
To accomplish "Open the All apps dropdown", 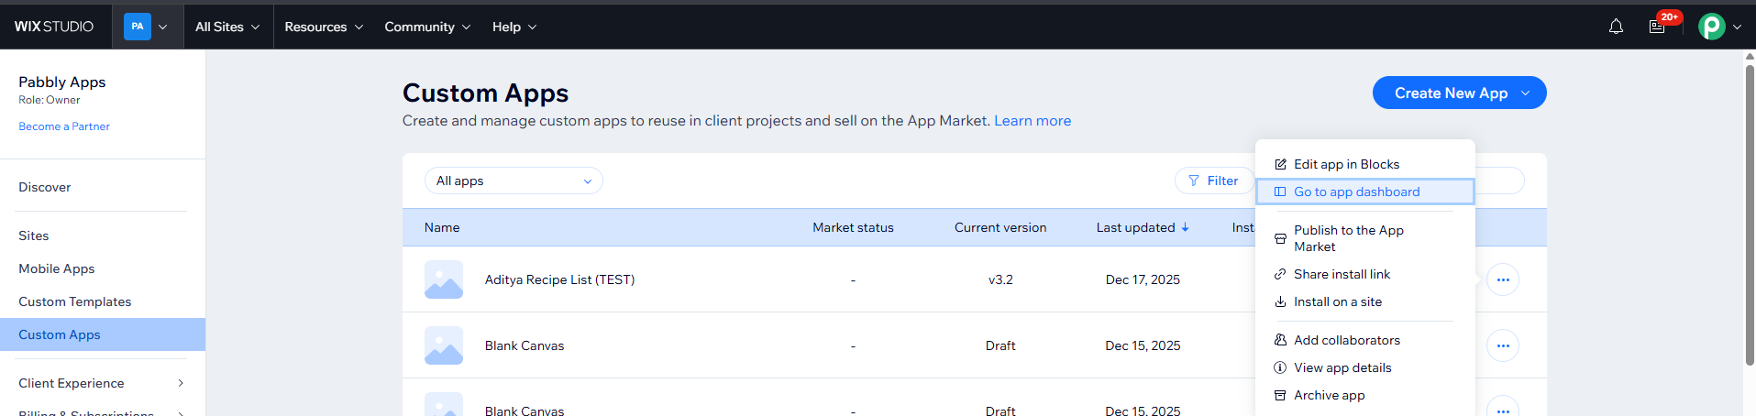I will (x=514, y=181).
